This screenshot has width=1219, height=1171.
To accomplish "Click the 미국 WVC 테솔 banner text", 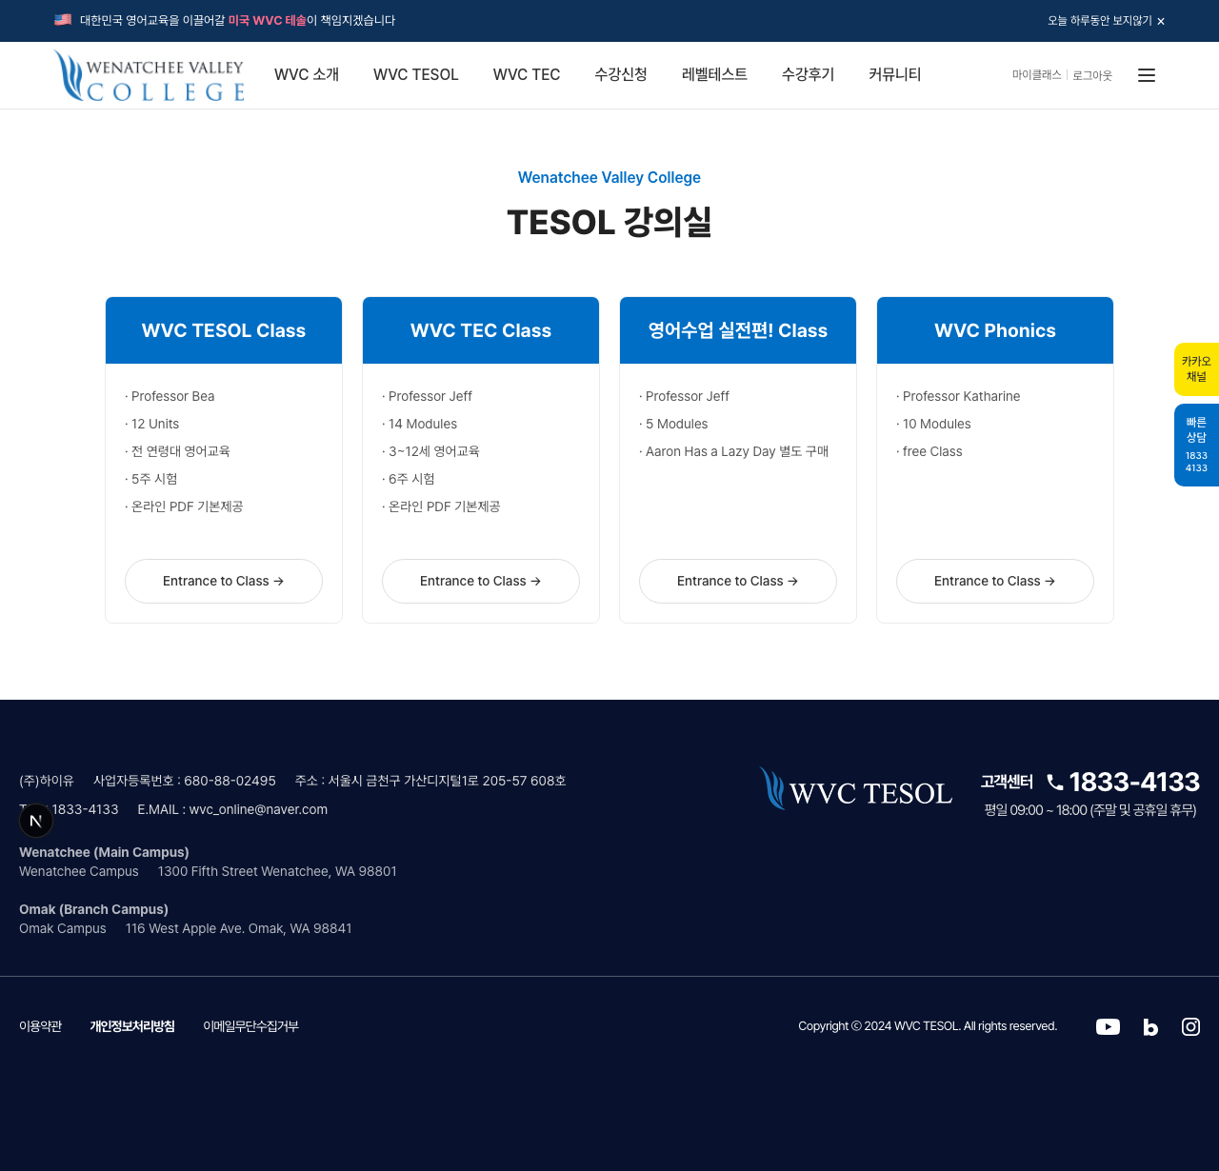I will pos(268,20).
